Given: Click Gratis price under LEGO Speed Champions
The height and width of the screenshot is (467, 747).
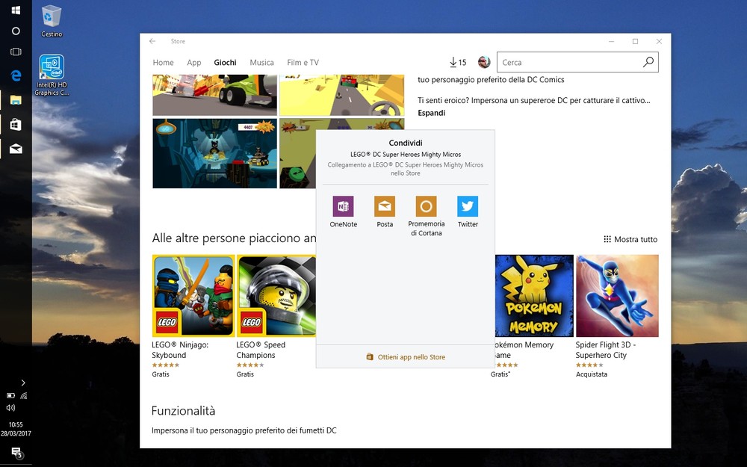Looking at the screenshot, I should 245,374.
